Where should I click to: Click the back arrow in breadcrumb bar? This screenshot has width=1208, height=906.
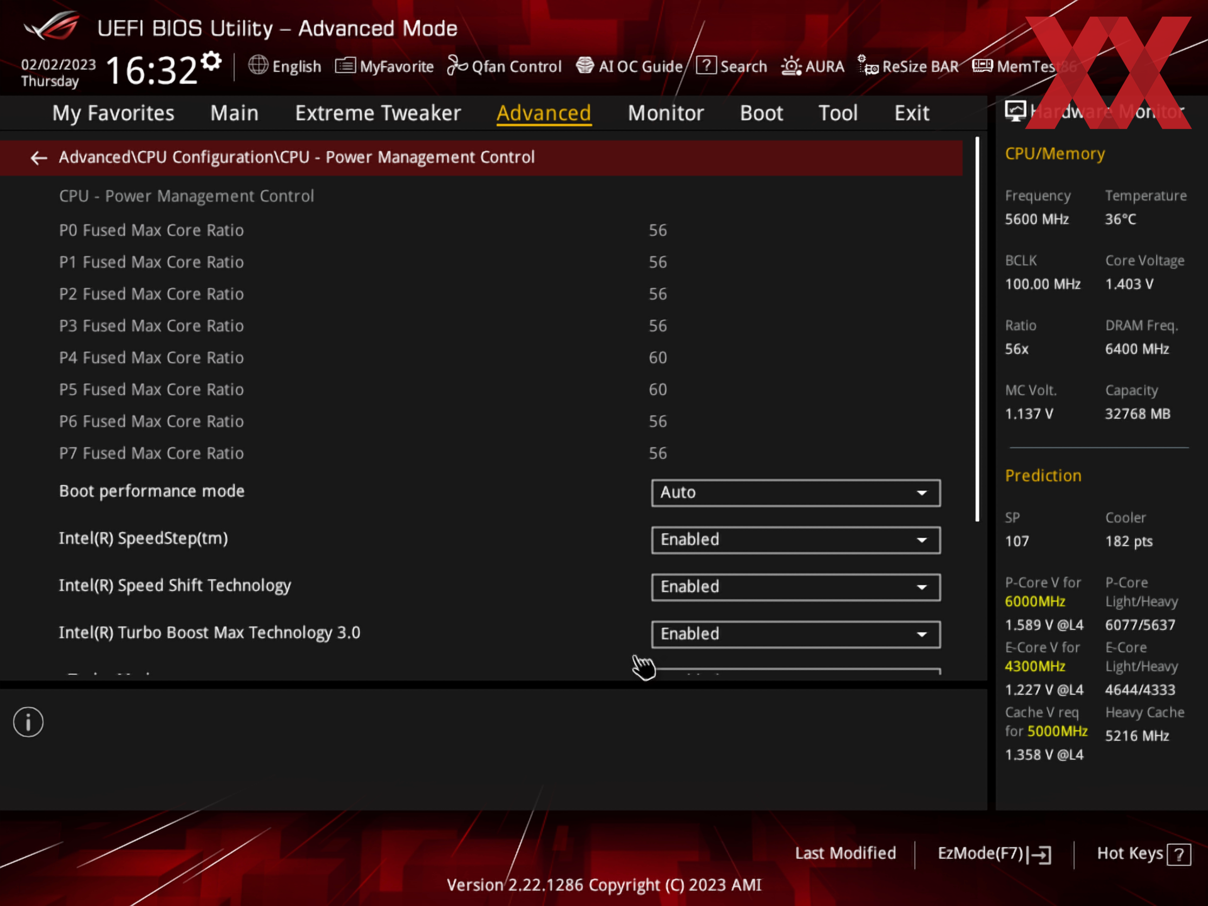[x=39, y=158]
